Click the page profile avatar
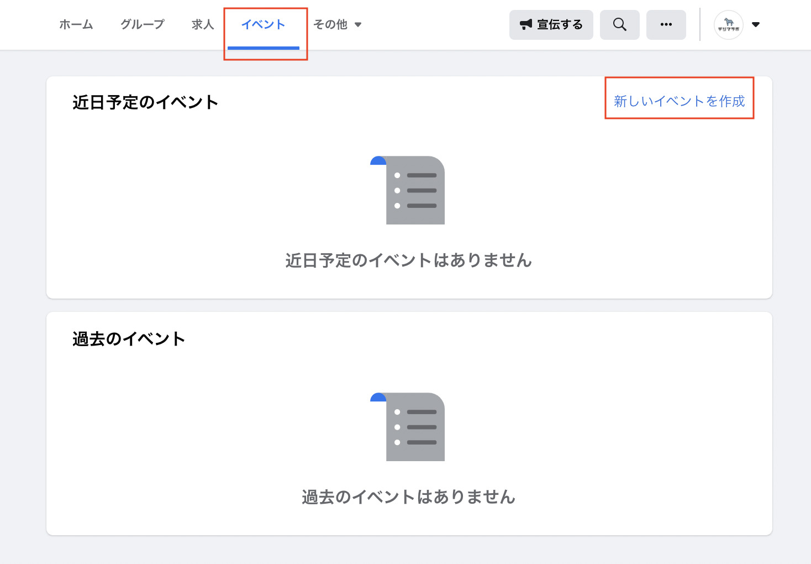The height and width of the screenshot is (564, 811). point(728,25)
